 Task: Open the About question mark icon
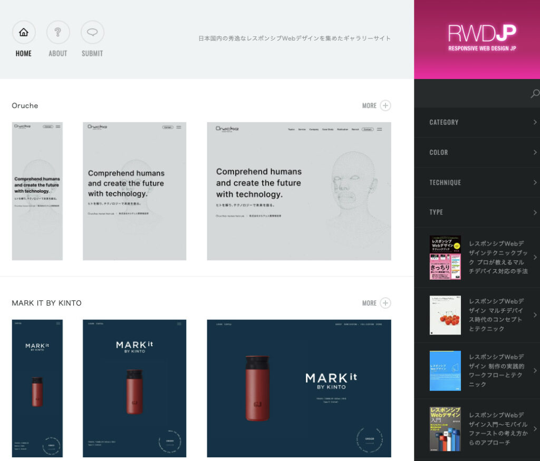coord(58,32)
